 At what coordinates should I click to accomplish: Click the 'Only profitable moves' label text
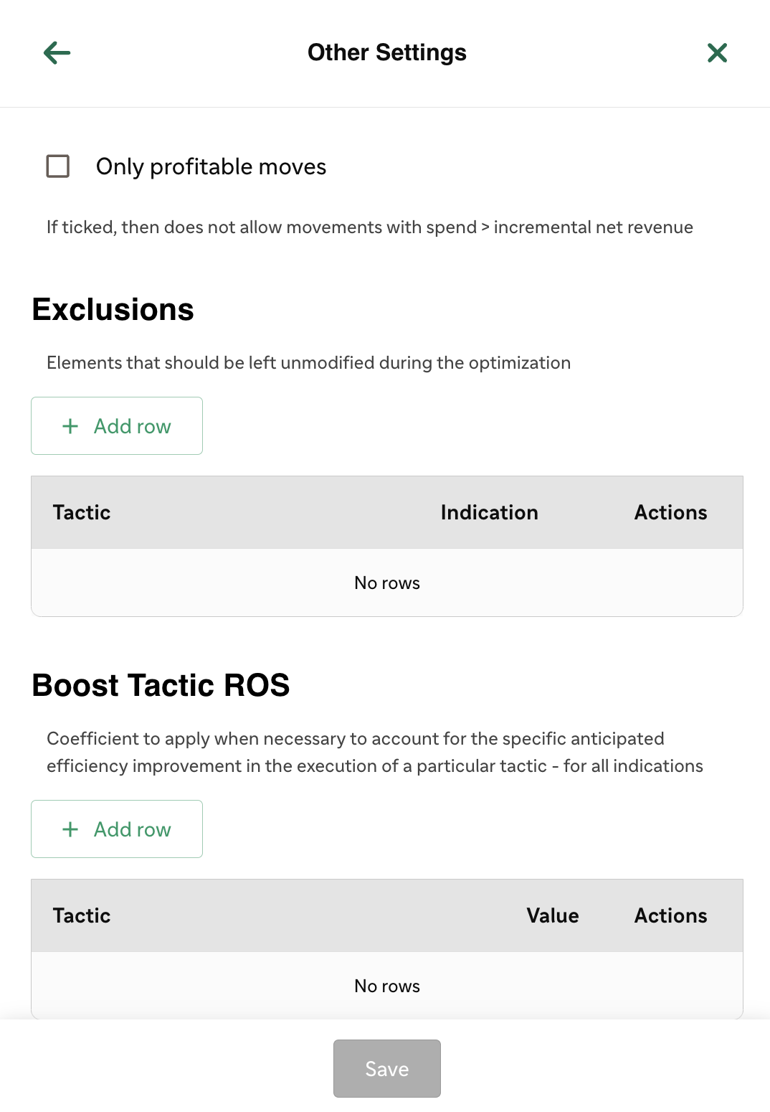(211, 166)
